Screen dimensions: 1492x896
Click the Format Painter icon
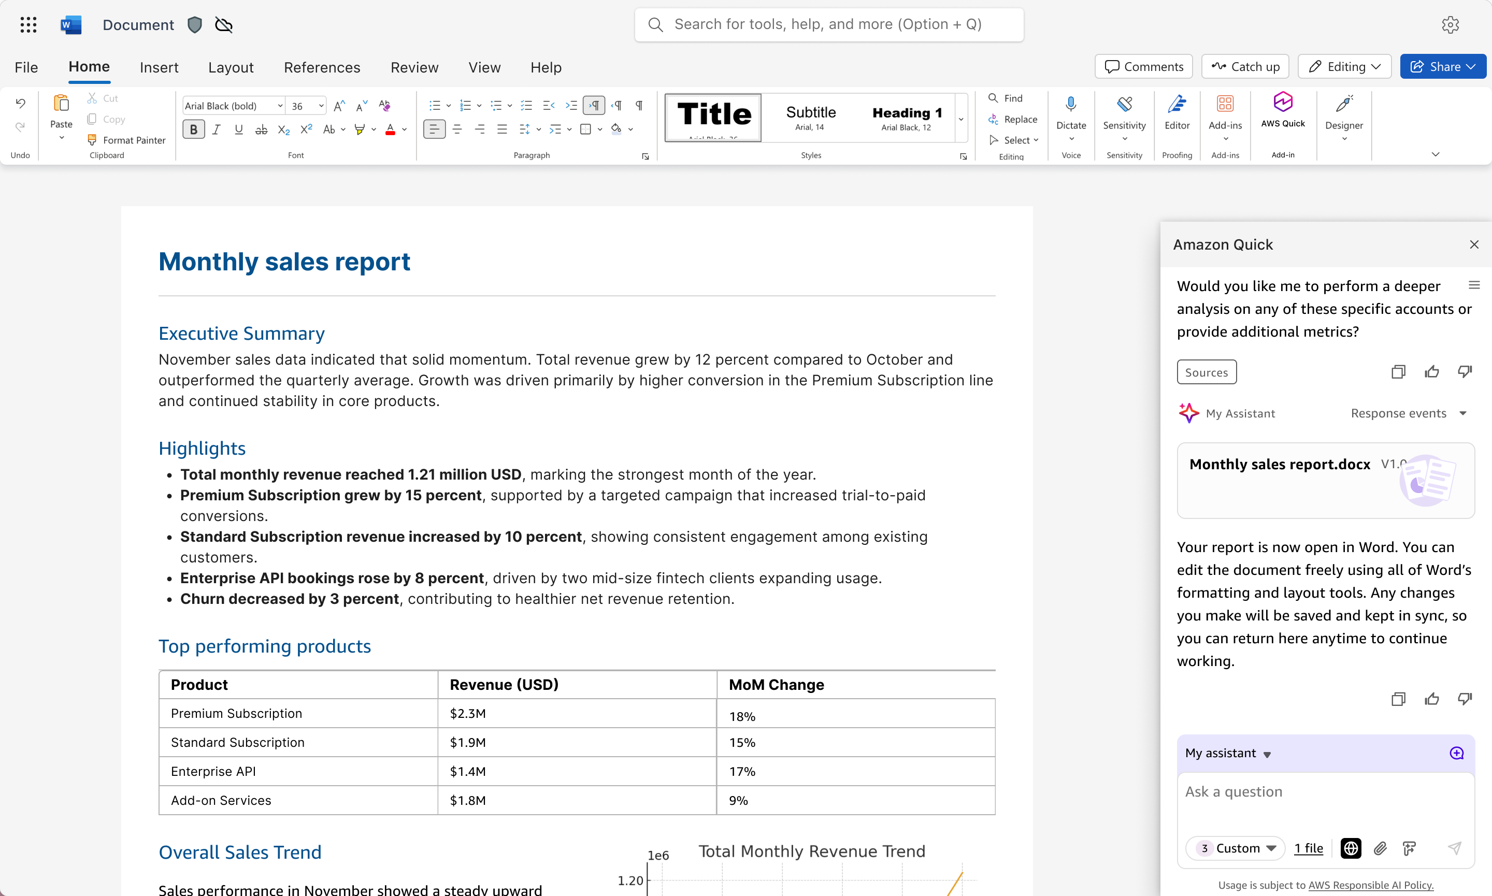point(92,140)
